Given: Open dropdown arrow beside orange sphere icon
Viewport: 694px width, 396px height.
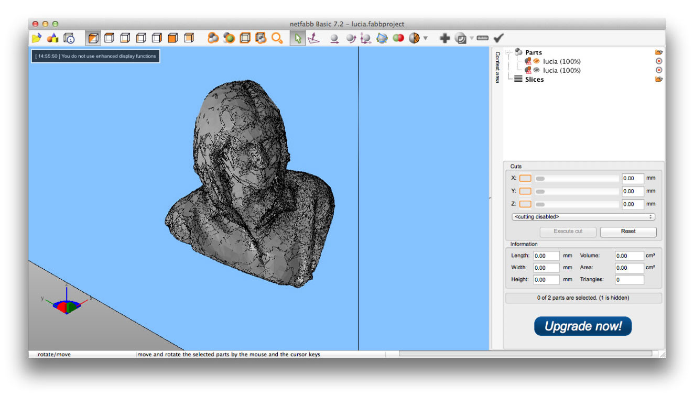Looking at the screenshot, I should pyautogui.click(x=426, y=38).
